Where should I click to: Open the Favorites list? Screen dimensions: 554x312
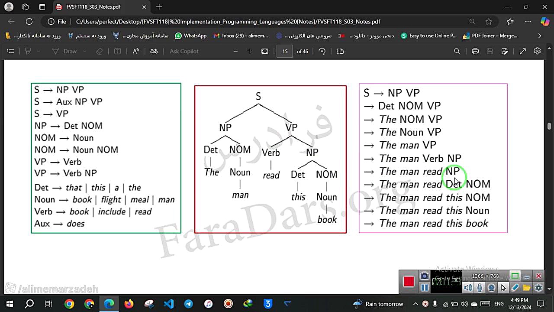510,22
